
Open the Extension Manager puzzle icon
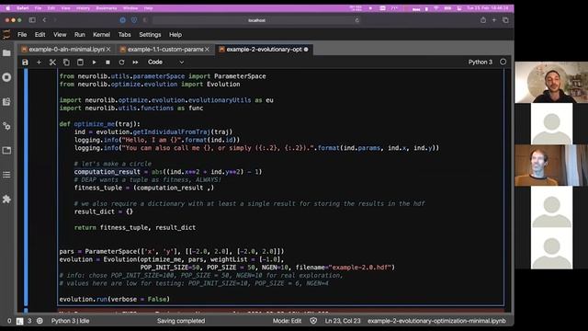click(6, 200)
